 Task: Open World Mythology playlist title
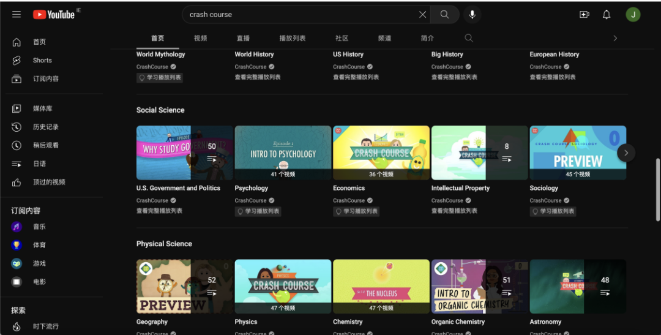click(x=160, y=55)
